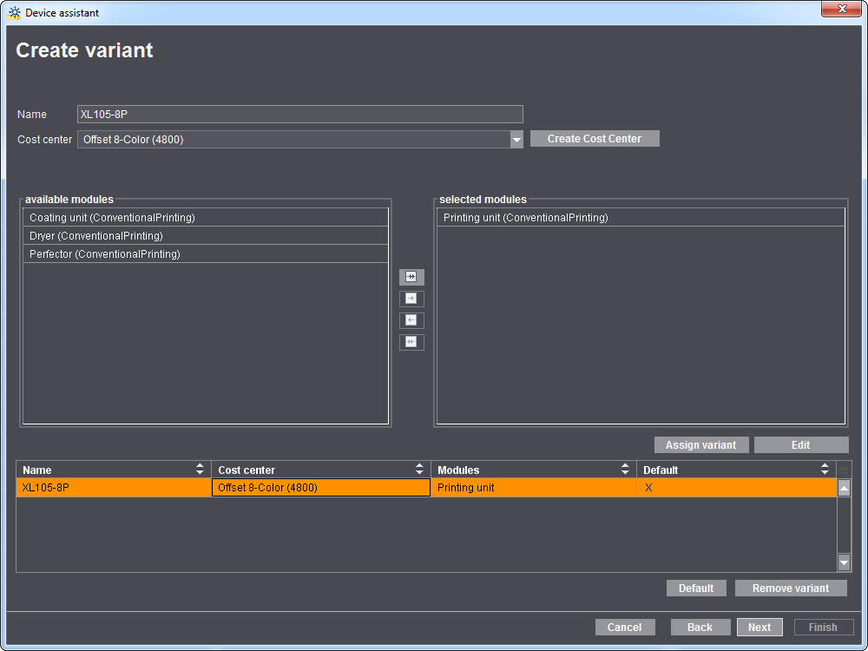Click the Device assistant title bar icon
Screen dimensions: 868x651
coord(14,12)
